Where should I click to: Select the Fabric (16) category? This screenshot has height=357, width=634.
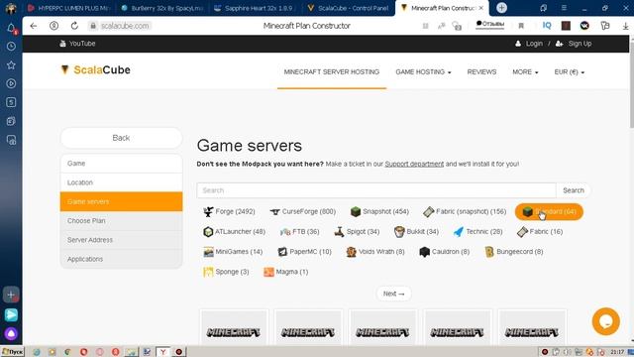tap(540, 231)
